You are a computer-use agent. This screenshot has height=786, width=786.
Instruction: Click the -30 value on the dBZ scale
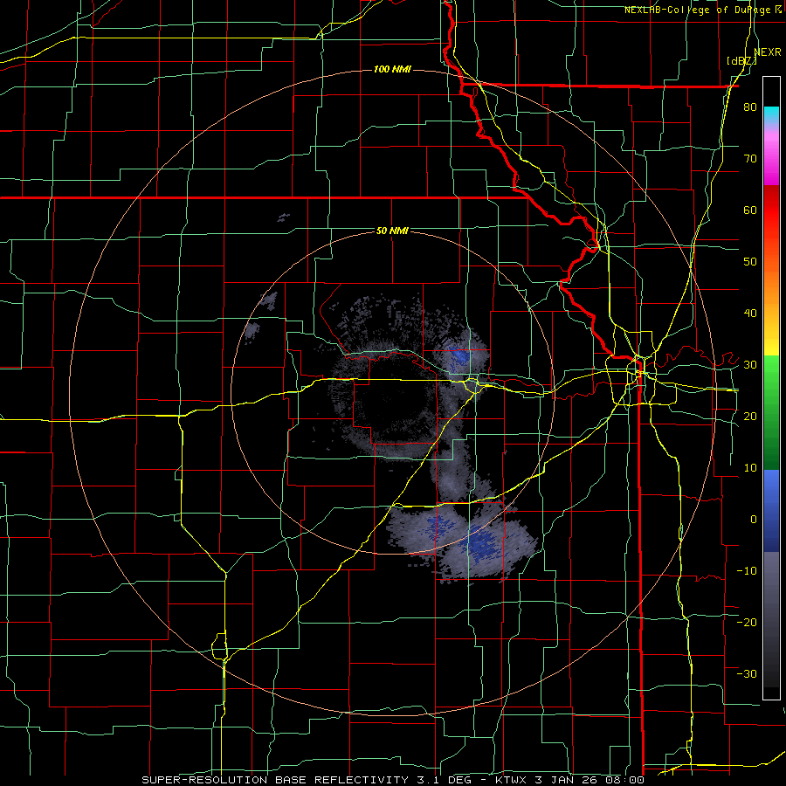pyautogui.click(x=747, y=673)
